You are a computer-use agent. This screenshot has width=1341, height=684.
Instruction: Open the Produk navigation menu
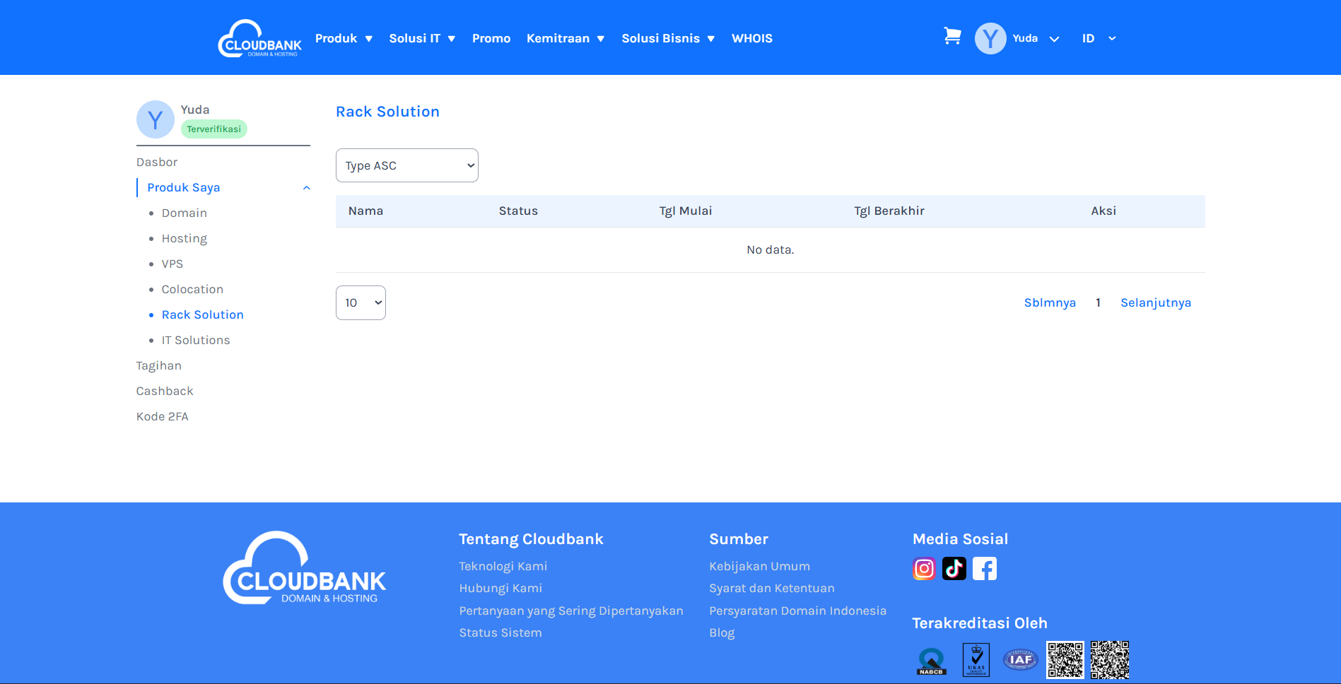pos(344,38)
